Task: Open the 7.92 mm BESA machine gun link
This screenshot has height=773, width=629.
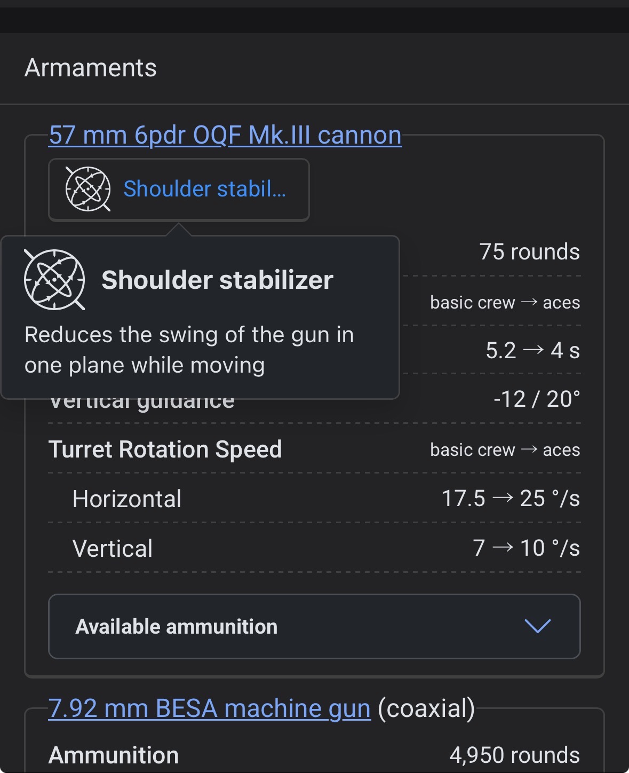Action: [209, 708]
